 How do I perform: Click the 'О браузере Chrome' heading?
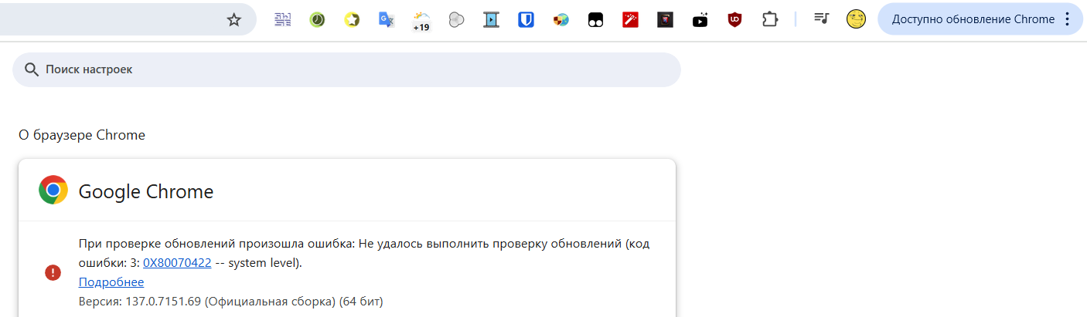click(x=82, y=135)
